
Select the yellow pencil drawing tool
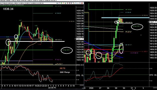[63, 3]
